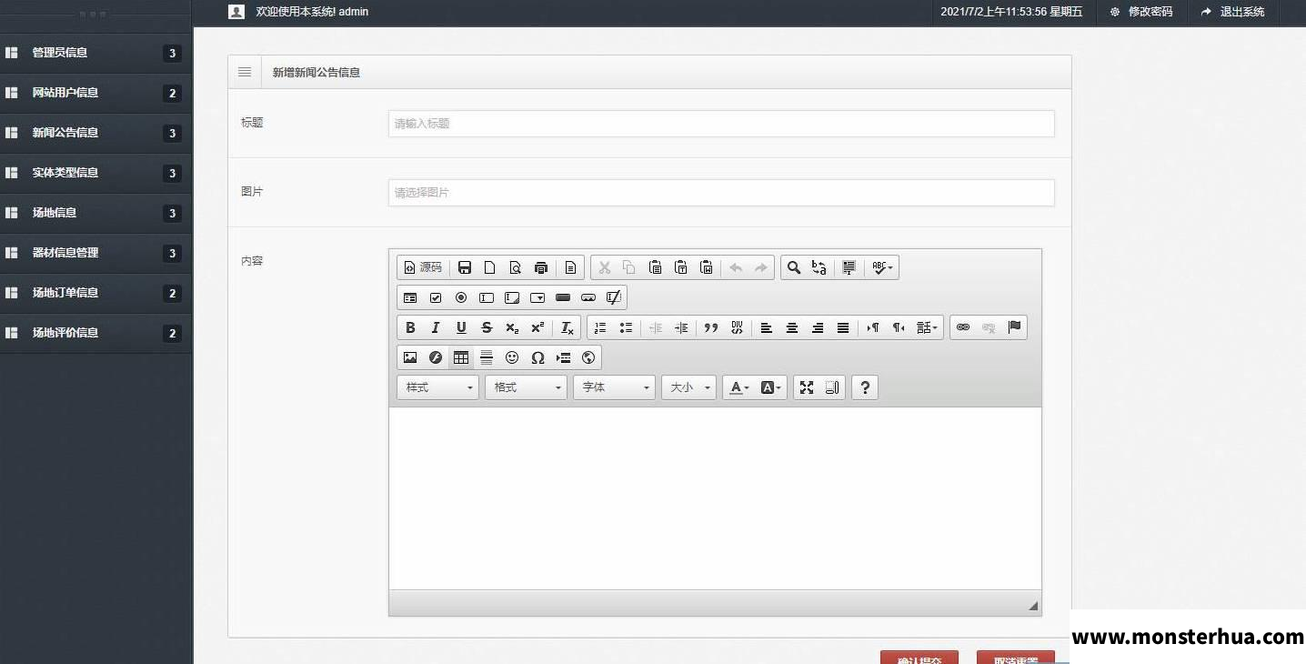The width and height of the screenshot is (1306, 664).
Task: Insert a special character (Omega icon)
Action: pos(537,357)
